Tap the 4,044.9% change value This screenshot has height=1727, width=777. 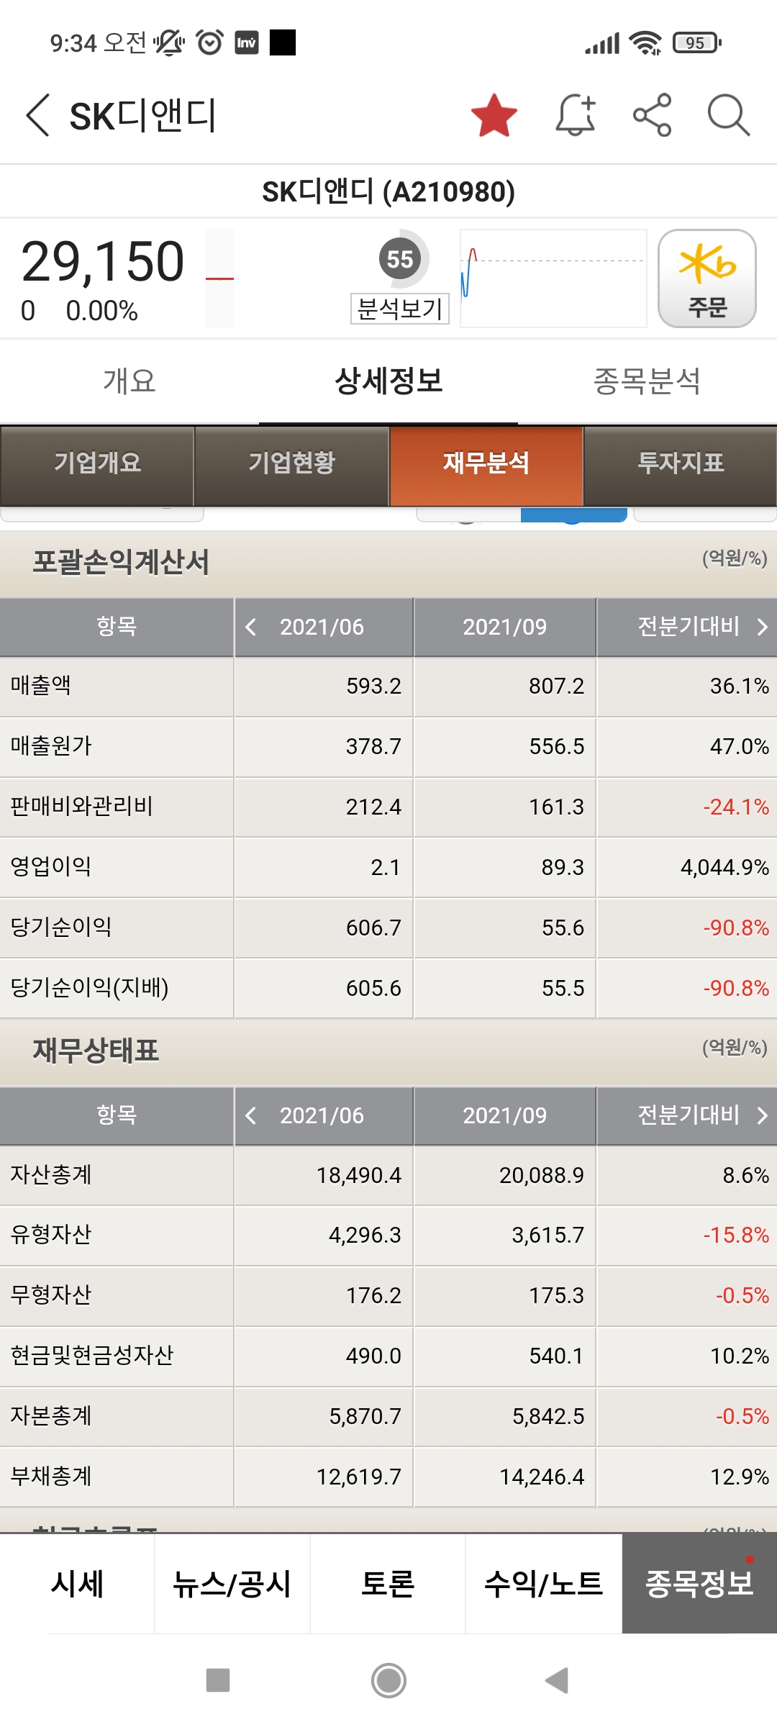tap(724, 867)
